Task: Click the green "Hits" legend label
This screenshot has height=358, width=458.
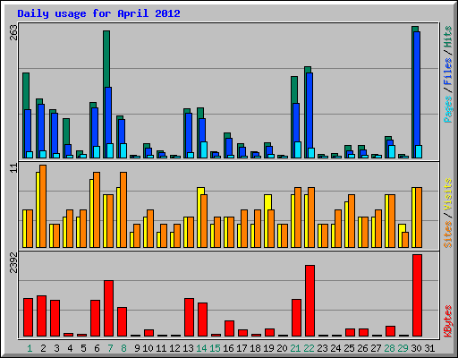Action: point(448,37)
